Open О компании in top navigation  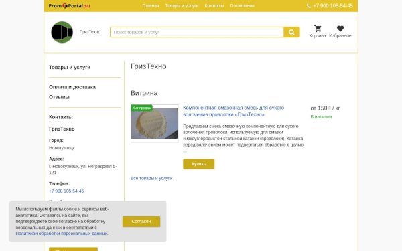pyautogui.click(x=242, y=5)
